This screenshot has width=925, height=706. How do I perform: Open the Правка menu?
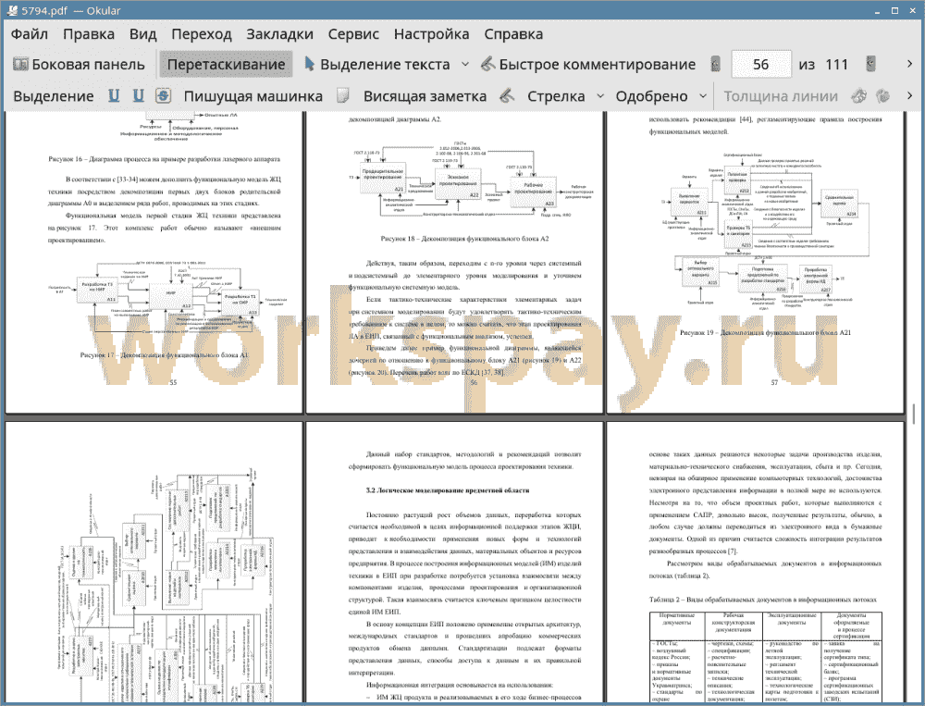click(x=89, y=34)
